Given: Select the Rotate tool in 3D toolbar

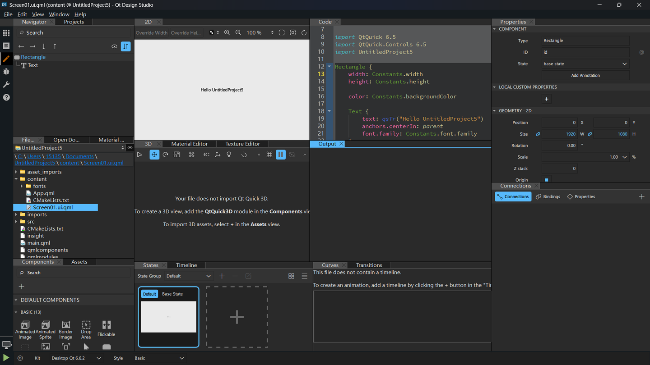Looking at the screenshot, I should click(x=166, y=155).
